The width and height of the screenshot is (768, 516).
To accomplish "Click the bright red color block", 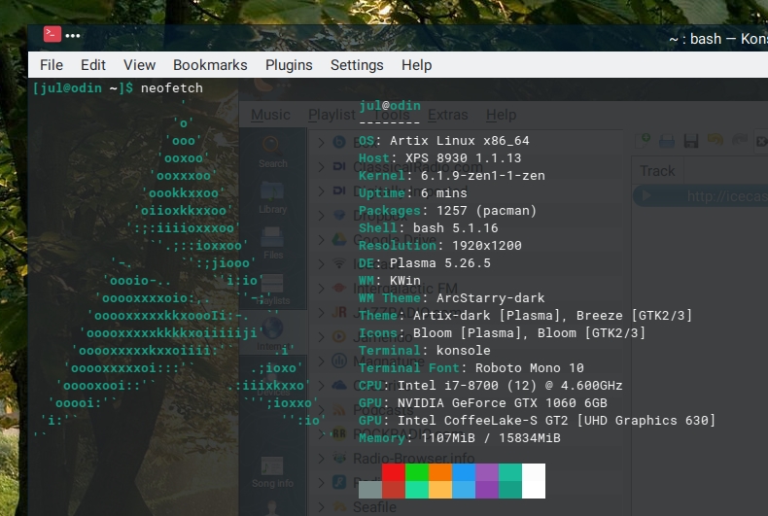I will tap(394, 472).
